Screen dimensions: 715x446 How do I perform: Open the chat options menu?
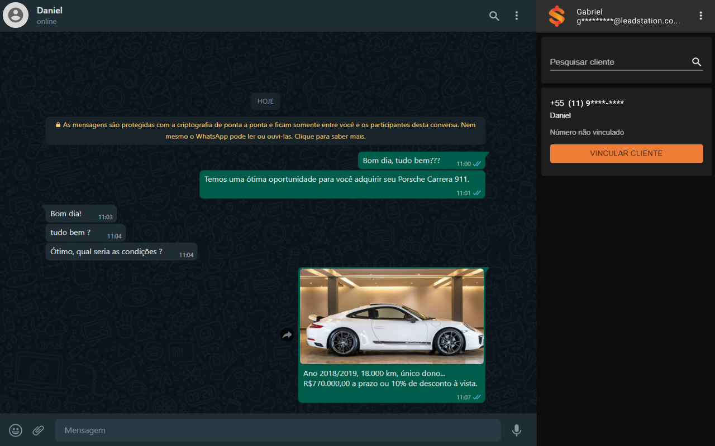pos(517,16)
